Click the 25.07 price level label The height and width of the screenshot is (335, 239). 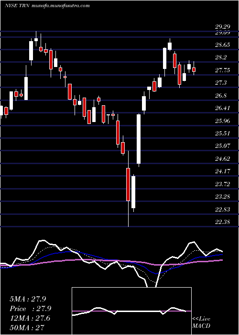pos(222,146)
